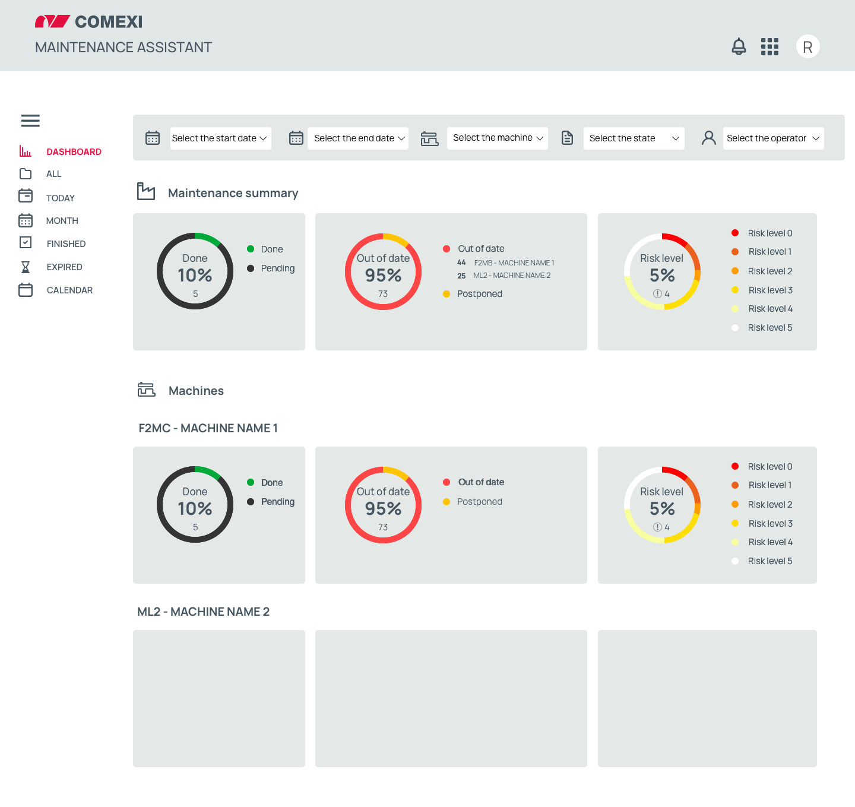Click the Expired hourglass icon

(x=26, y=267)
